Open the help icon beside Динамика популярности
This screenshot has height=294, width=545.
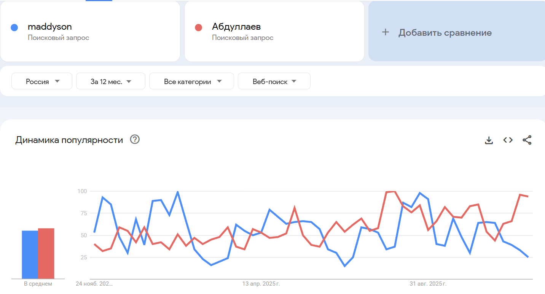pos(135,140)
